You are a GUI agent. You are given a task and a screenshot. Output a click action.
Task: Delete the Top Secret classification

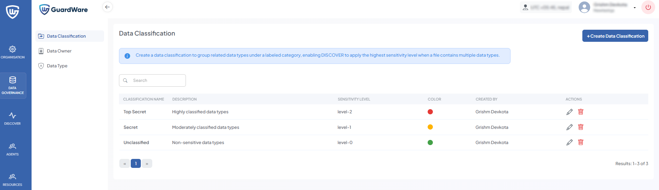tap(581, 112)
